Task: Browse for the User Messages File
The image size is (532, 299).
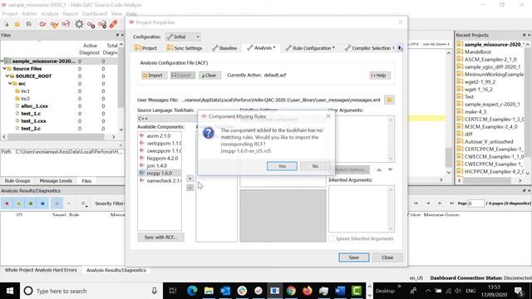Action: (x=389, y=100)
